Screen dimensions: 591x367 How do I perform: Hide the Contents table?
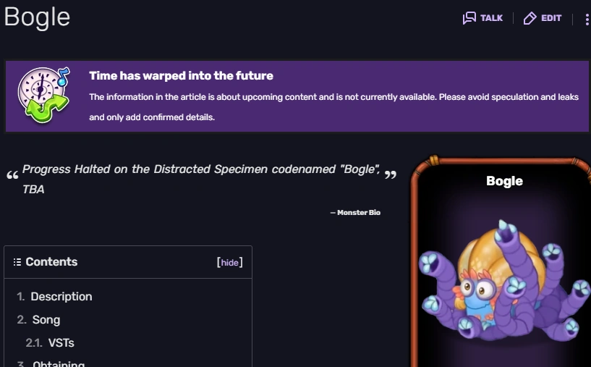tap(229, 263)
